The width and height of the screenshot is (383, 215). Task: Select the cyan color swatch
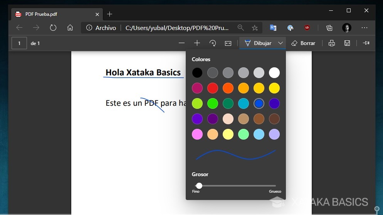(243, 103)
